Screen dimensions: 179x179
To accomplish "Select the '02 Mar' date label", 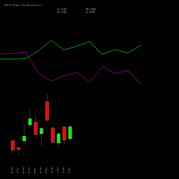I will [x=23, y=170].
